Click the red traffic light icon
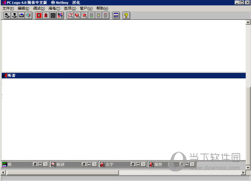Viewport: 251px width, 181px height. tap(105, 15)
